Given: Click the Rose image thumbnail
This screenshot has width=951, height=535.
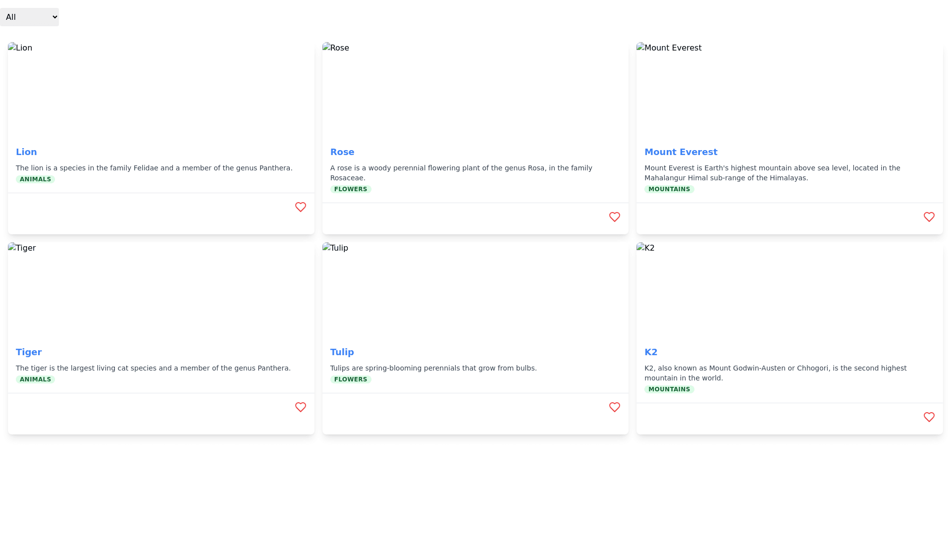Looking at the screenshot, I should point(475,90).
